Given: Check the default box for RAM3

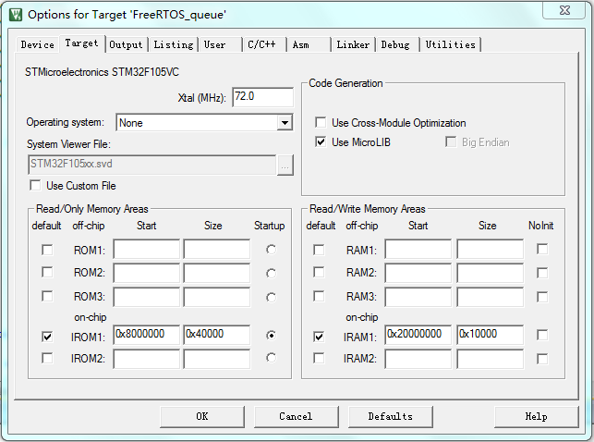Looking at the screenshot, I should click(319, 296).
